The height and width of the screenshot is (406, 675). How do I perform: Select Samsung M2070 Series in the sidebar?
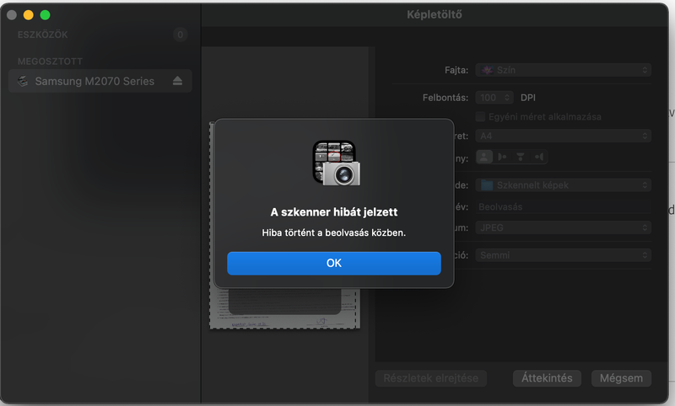[x=94, y=82]
